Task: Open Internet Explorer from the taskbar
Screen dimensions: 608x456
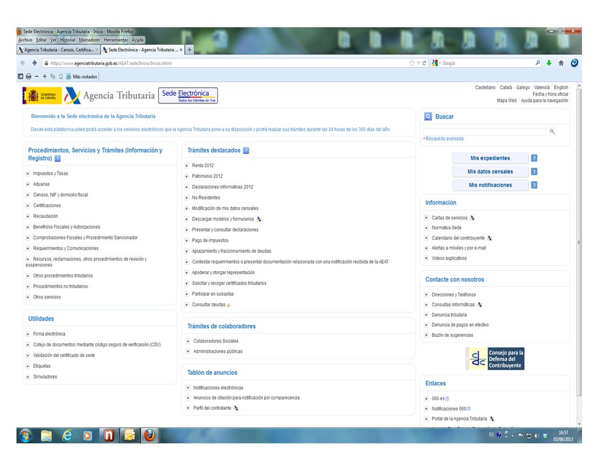Action: (x=67, y=436)
